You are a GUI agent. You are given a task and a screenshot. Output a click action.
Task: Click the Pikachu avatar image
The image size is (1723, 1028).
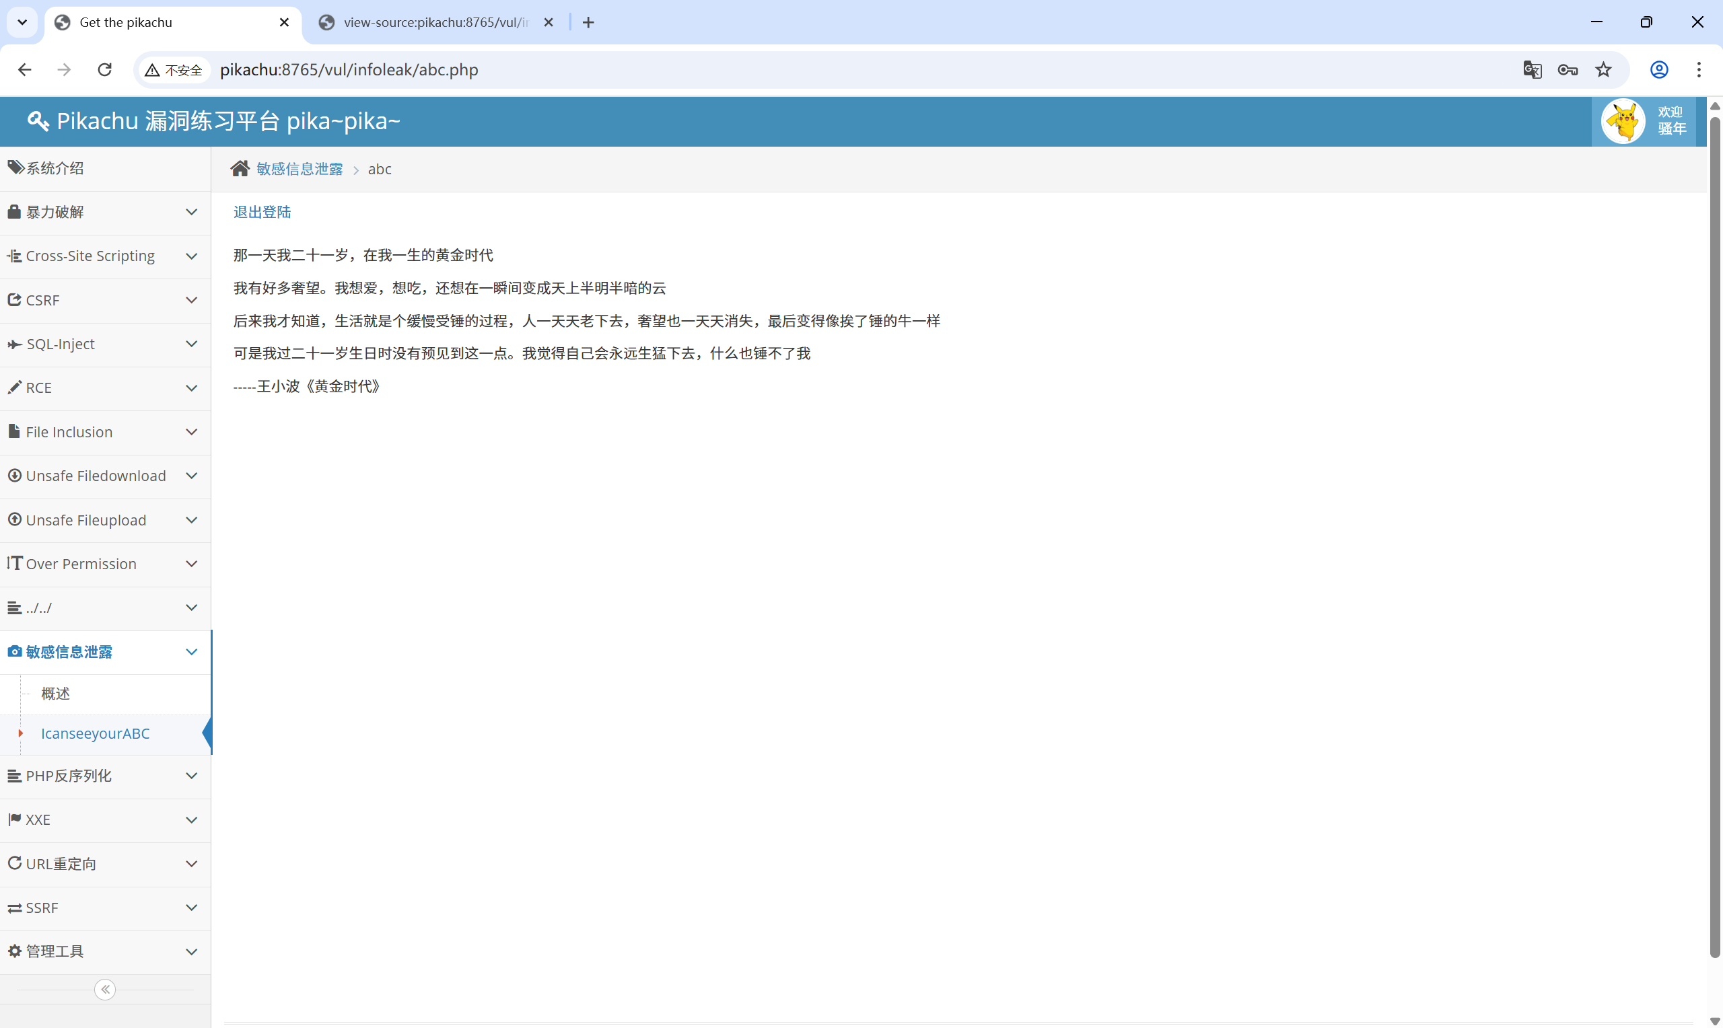(1622, 121)
